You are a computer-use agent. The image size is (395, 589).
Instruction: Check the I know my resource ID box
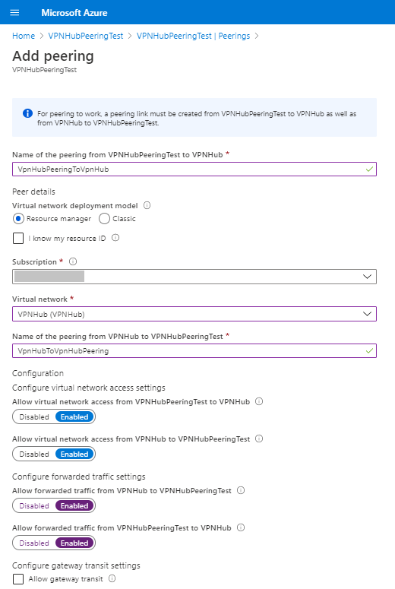click(x=18, y=238)
